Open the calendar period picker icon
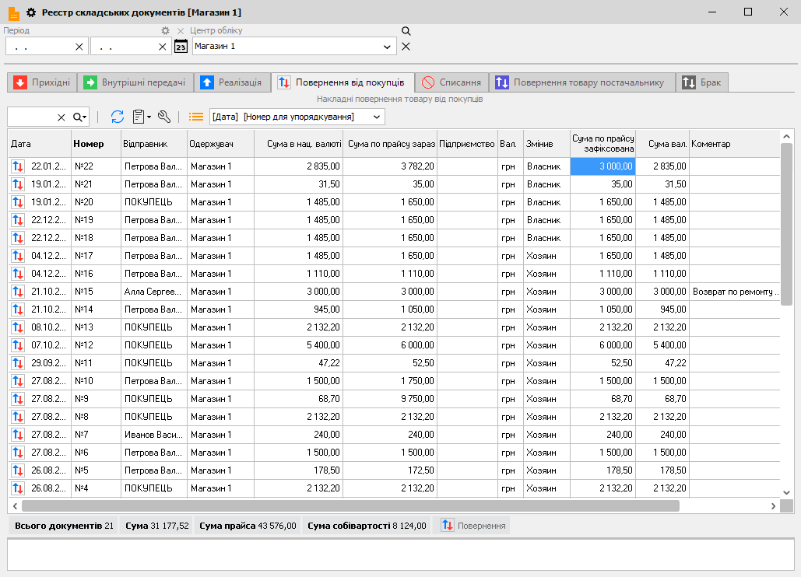 click(181, 47)
